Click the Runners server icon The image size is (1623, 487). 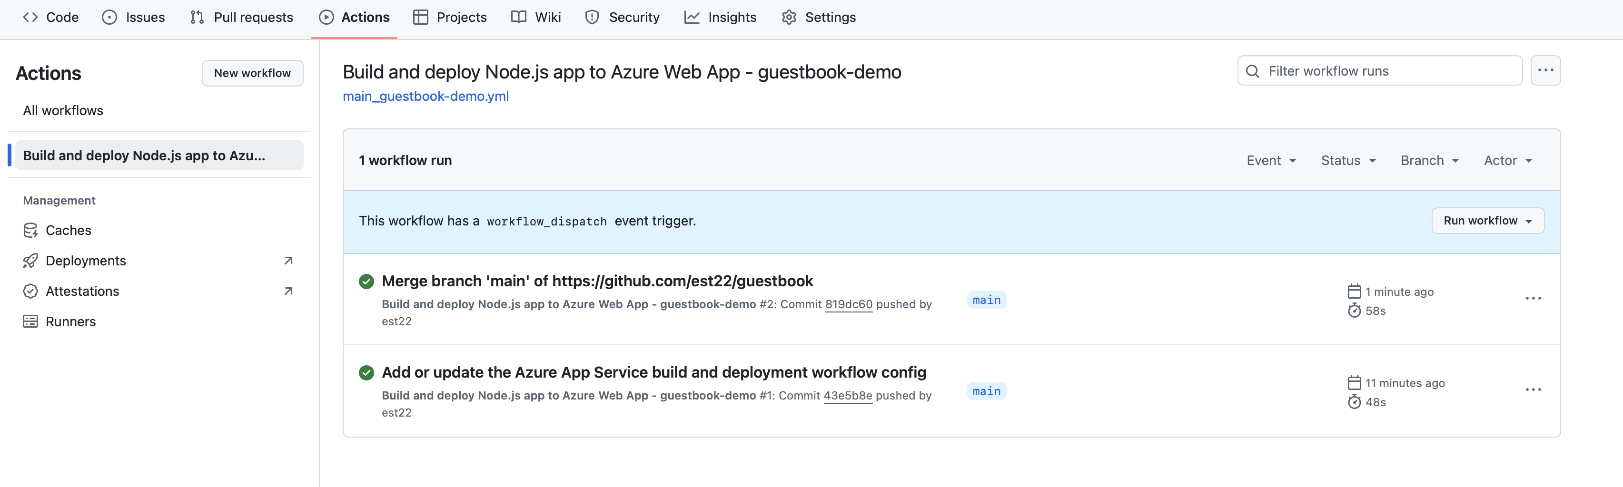(x=30, y=321)
